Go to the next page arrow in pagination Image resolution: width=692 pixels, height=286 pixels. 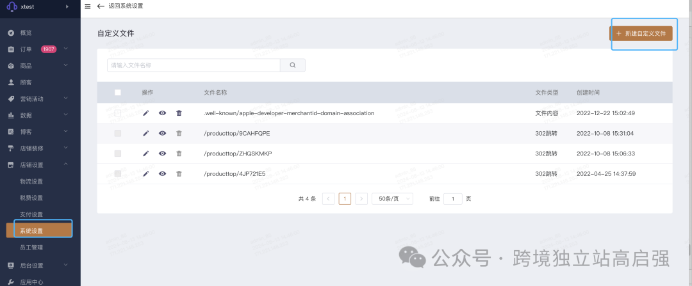pos(361,199)
